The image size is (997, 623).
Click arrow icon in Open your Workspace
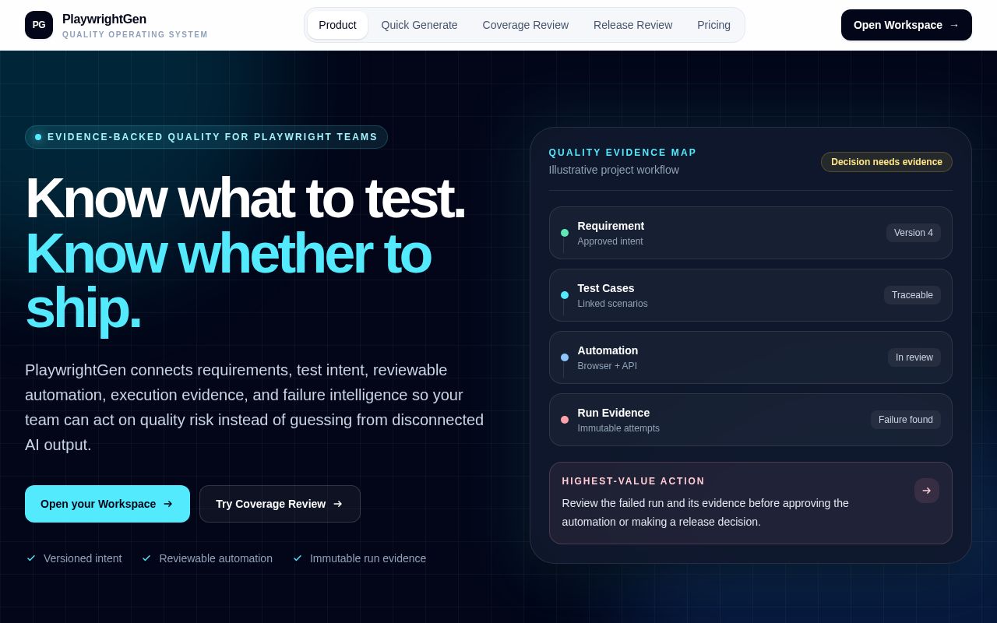167,504
